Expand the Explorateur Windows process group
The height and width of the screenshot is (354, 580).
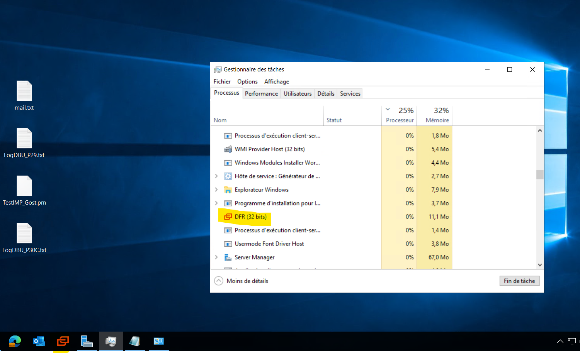click(x=216, y=190)
